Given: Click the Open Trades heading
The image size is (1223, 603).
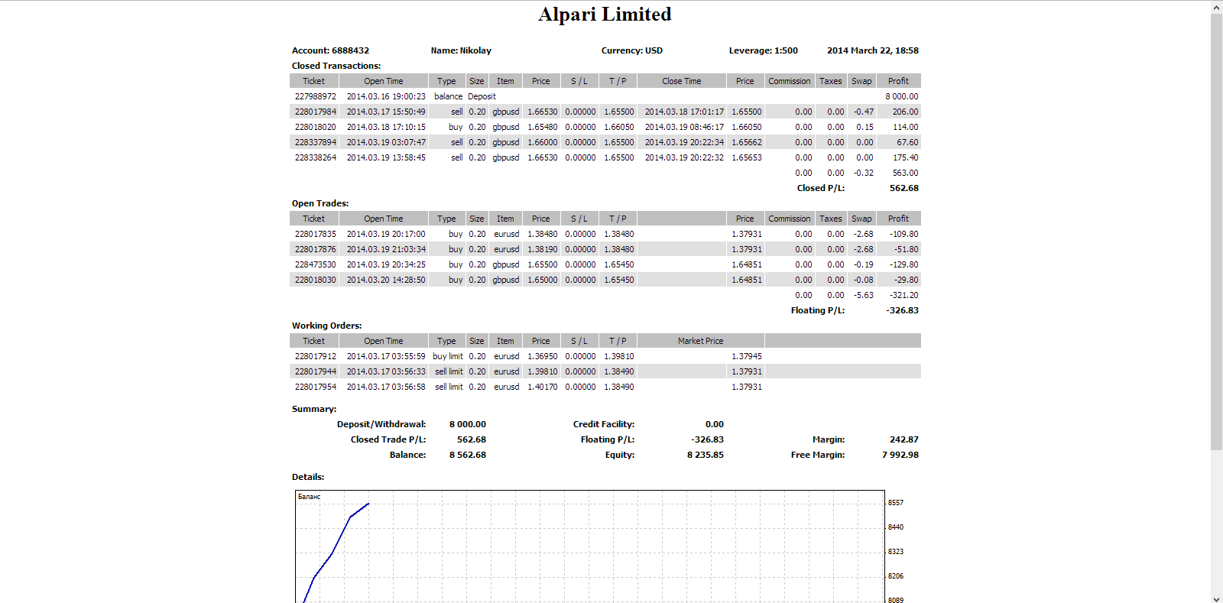Looking at the screenshot, I should 320,203.
